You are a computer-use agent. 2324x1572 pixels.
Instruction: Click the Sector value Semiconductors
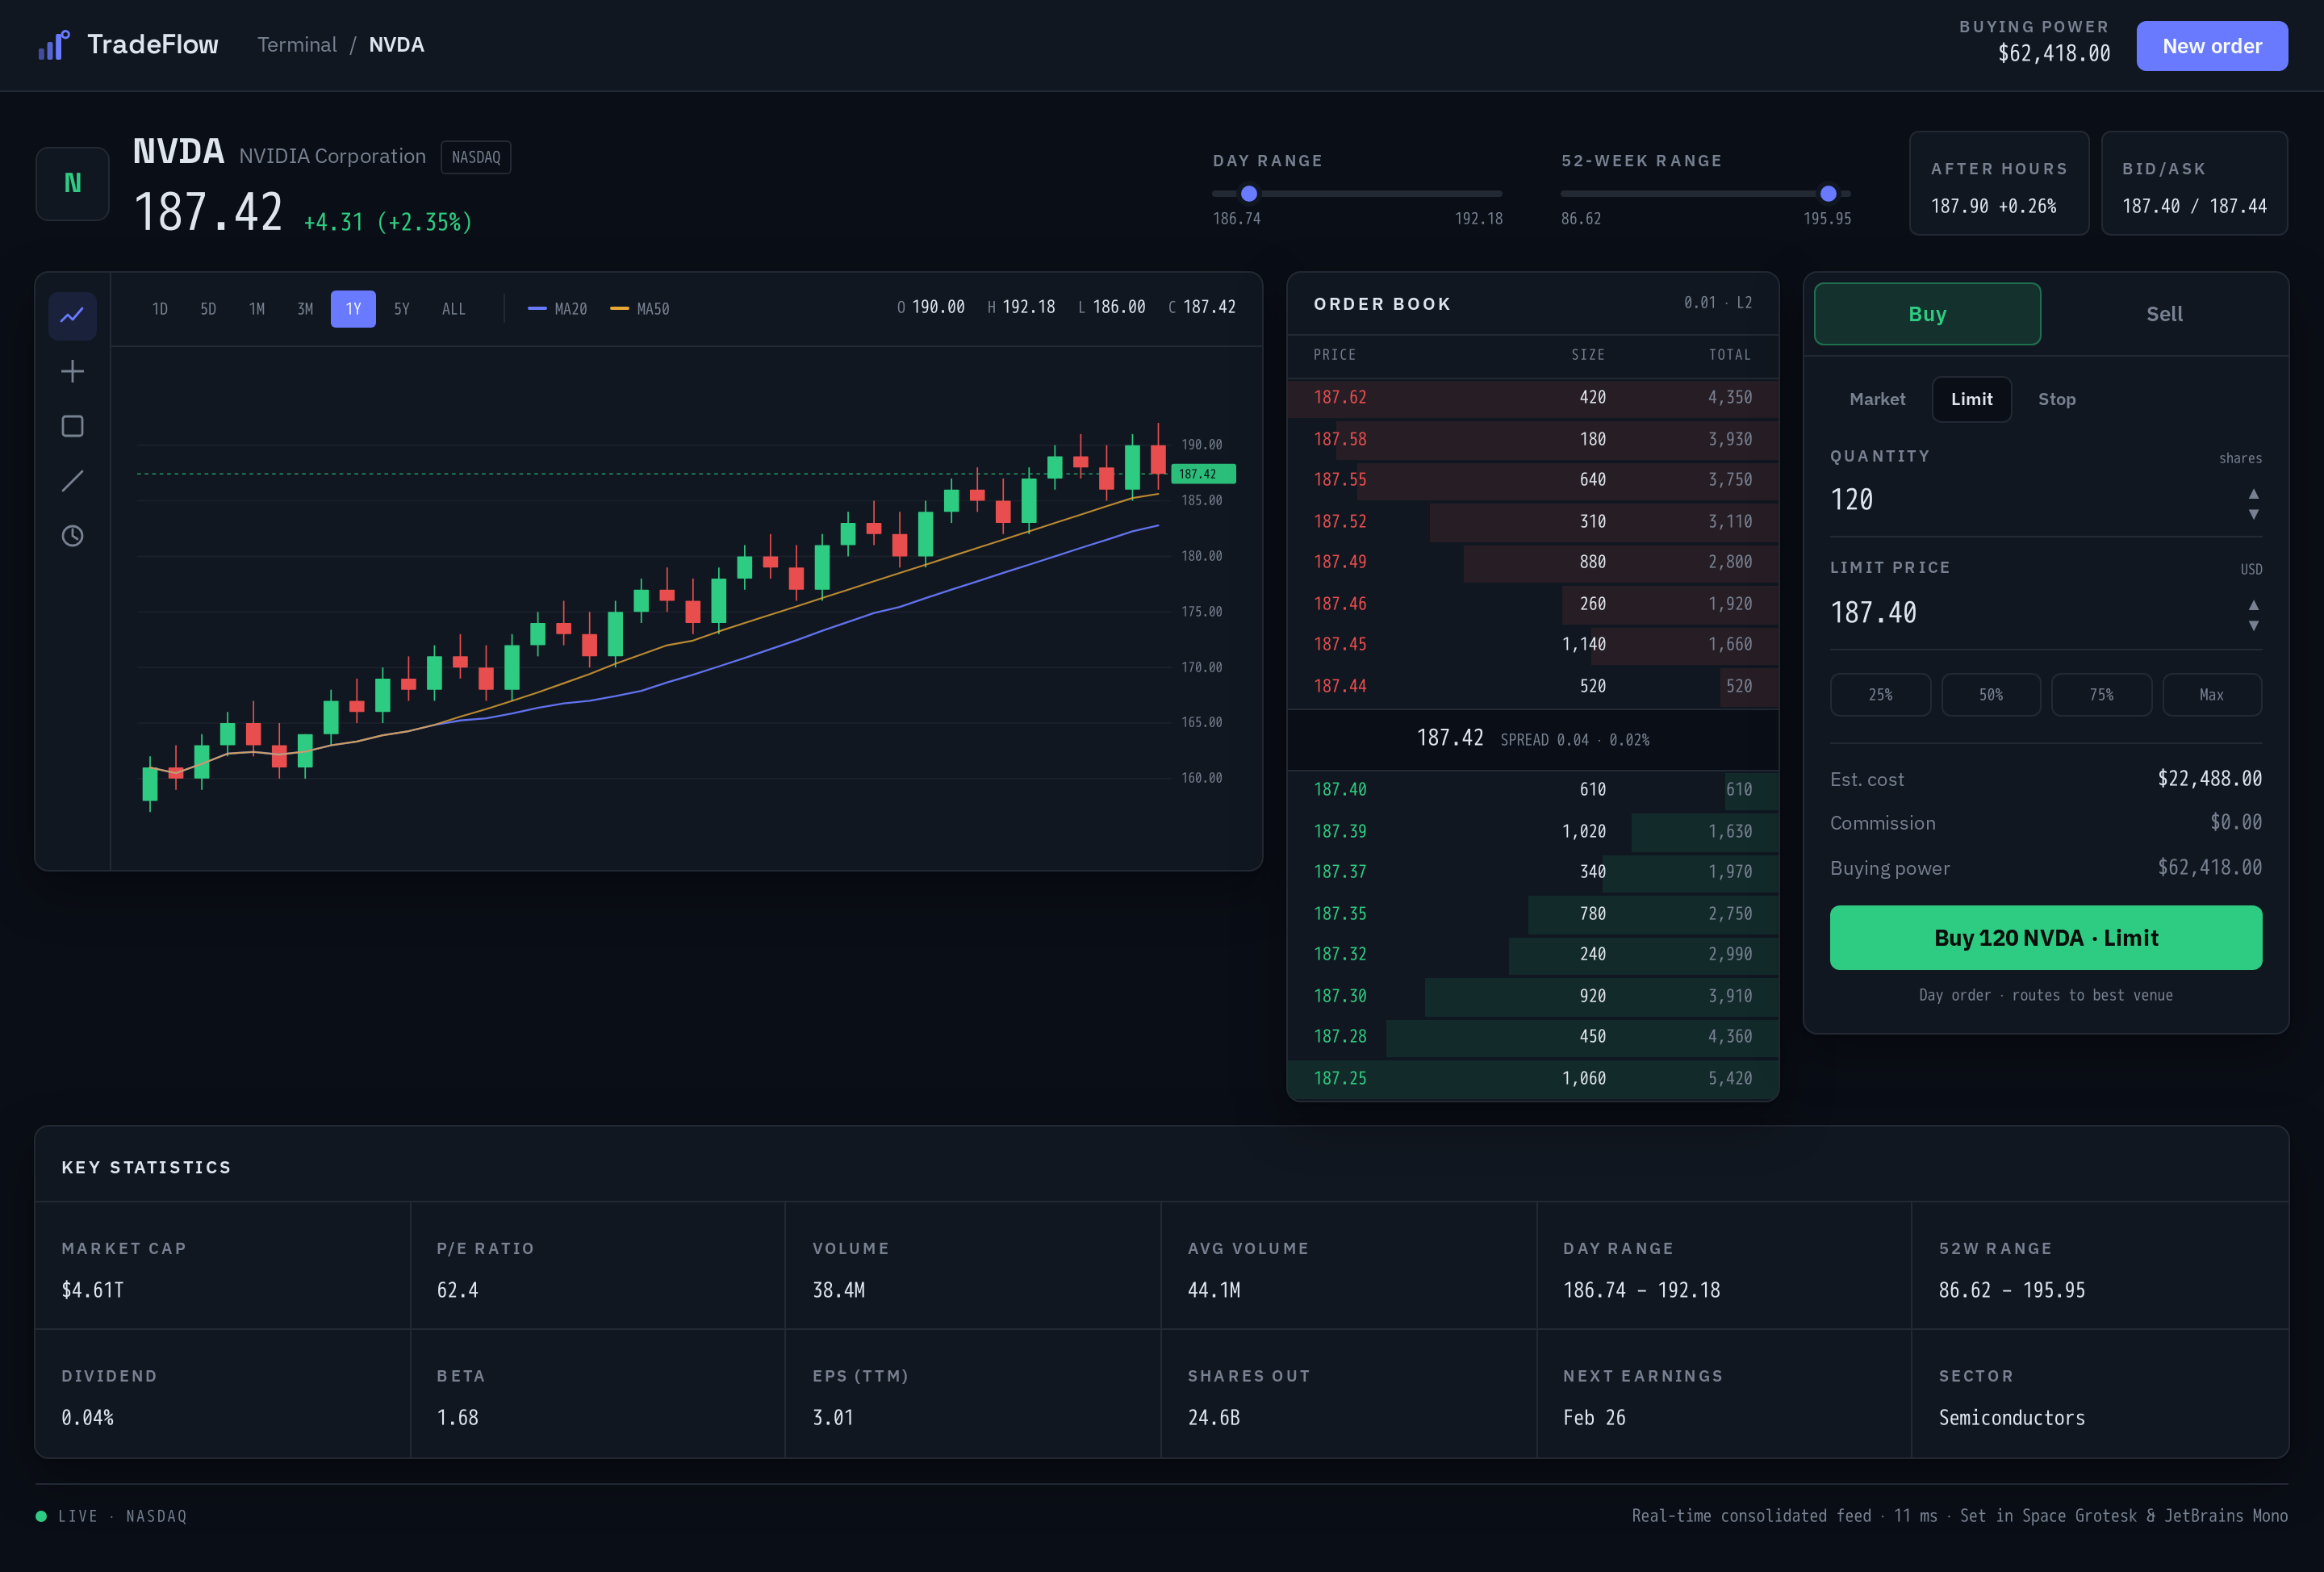[x=2012, y=1418]
